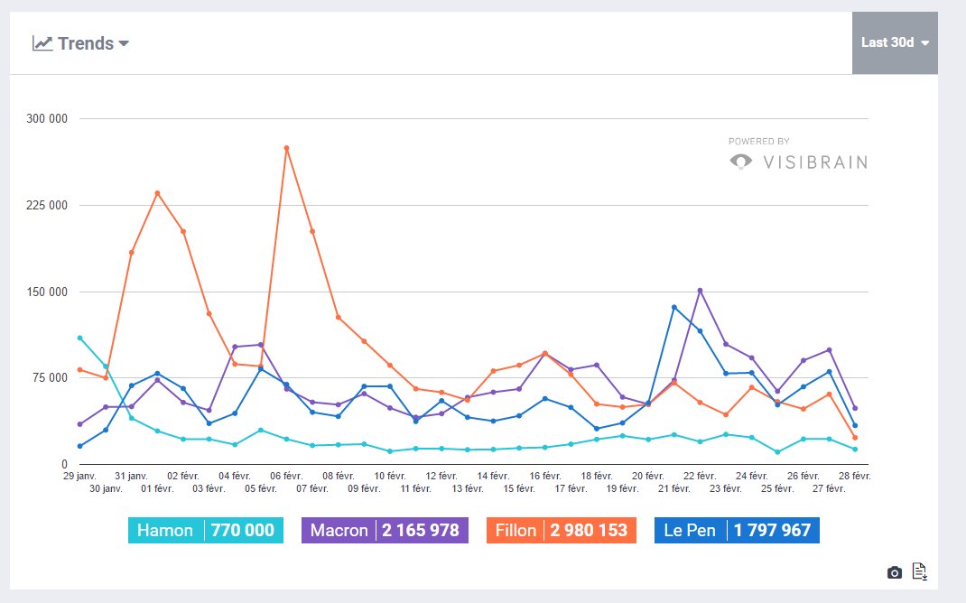Image resolution: width=966 pixels, height=603 pixels.
Task: Open the Trends dropdown arrow
Action: [124, 43]
